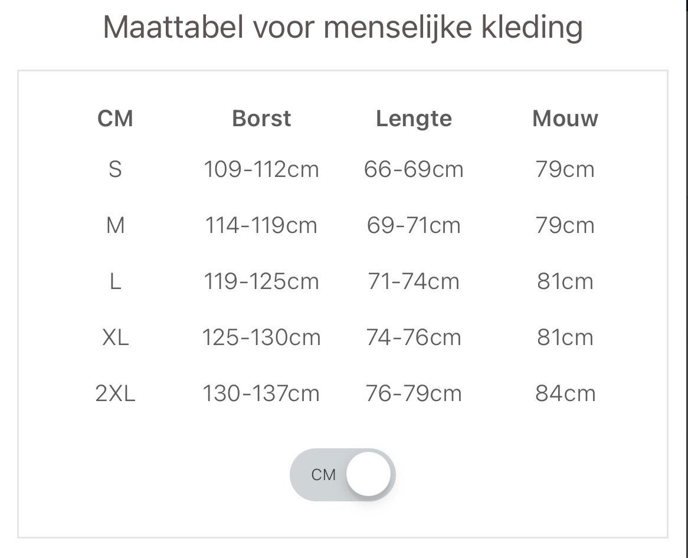Select the 2XL size row label
688x558 pixels.
(115, 393)
